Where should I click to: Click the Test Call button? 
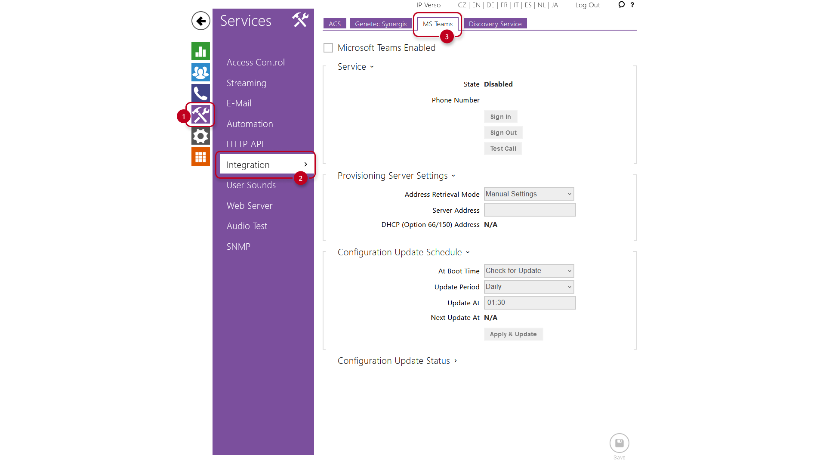click(x=503, y=149)
